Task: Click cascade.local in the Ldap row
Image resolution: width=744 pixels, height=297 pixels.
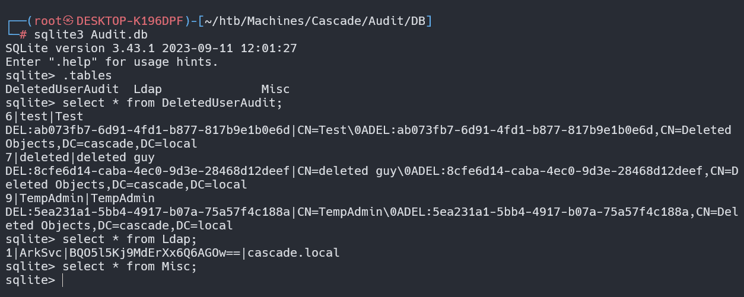Action: 294,253
